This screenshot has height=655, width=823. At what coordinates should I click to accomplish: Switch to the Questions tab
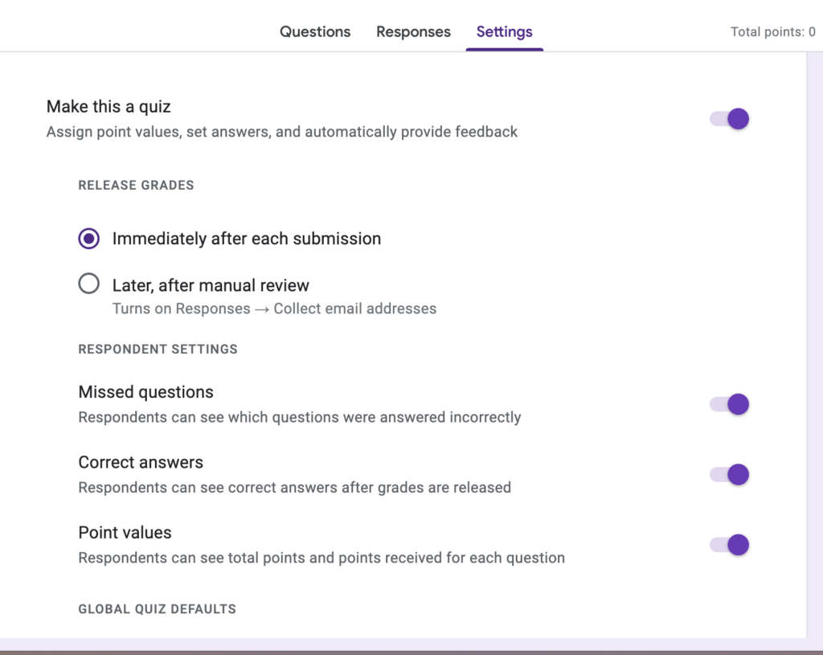point(315,31)
